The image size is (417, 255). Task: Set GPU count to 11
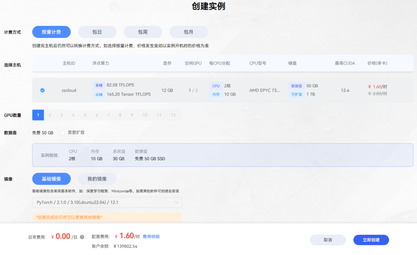click(x=159, y=115)
